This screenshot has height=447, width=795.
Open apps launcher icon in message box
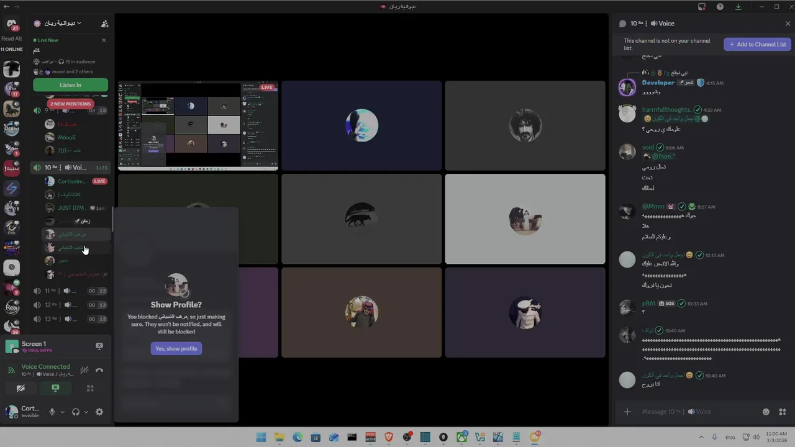coord(783,412)
